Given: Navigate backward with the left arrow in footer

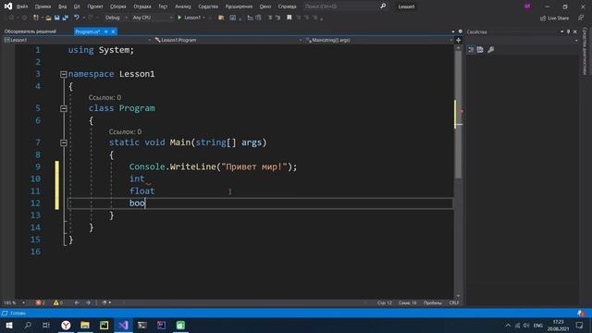Looking at the screenshot, I should [77, 302].
